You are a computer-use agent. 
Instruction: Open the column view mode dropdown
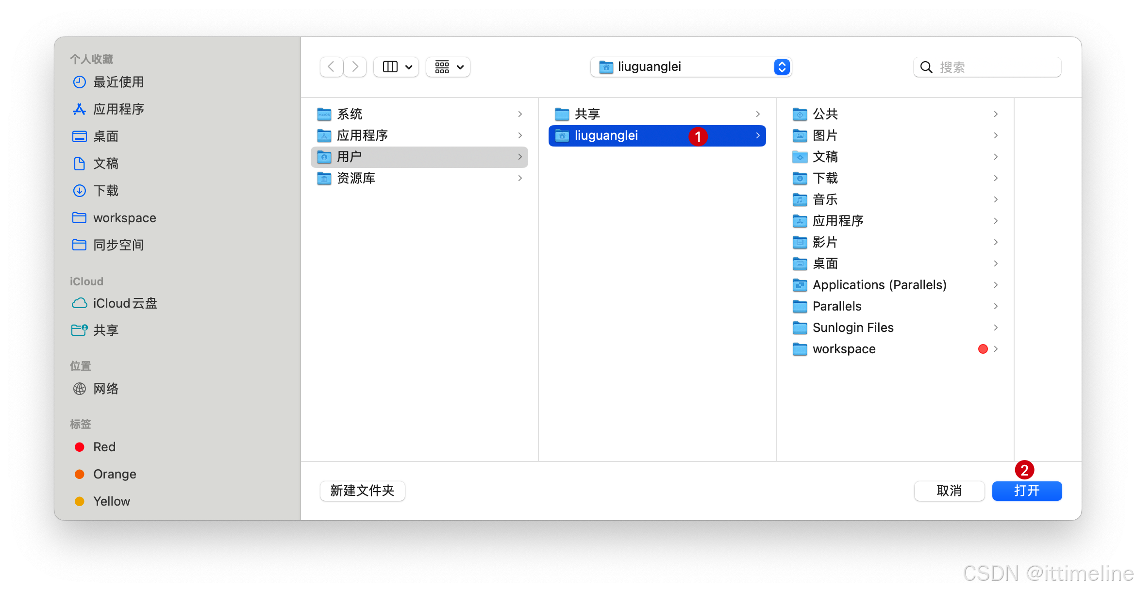[397, 67]
